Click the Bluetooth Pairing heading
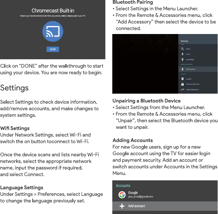218x214 pixels. pyautogui.click(x=133, y=2)
